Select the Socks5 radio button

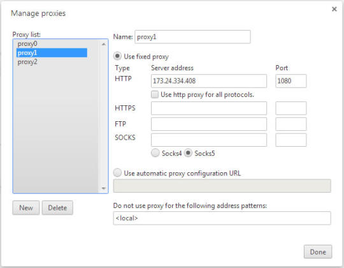pos(188,153)
